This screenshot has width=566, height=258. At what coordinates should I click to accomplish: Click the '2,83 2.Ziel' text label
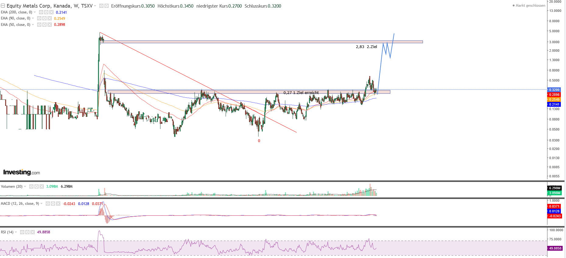coord(366,47)
